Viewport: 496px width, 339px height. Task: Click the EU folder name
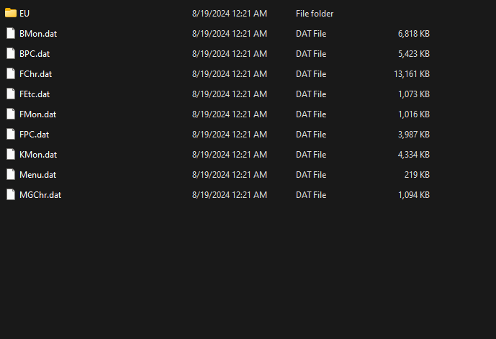(x=24, y=14)
